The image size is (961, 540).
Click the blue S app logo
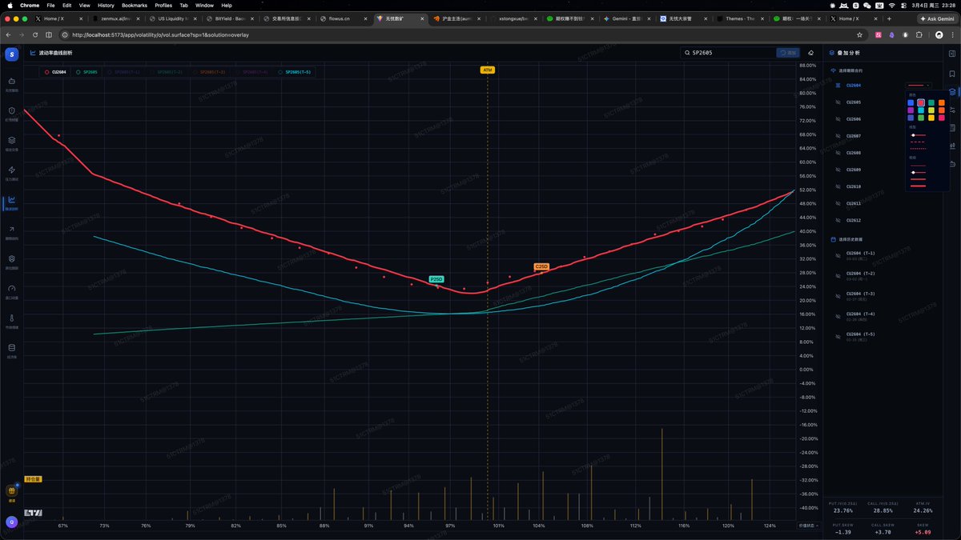pyautogui.click(x=11, y=54)
